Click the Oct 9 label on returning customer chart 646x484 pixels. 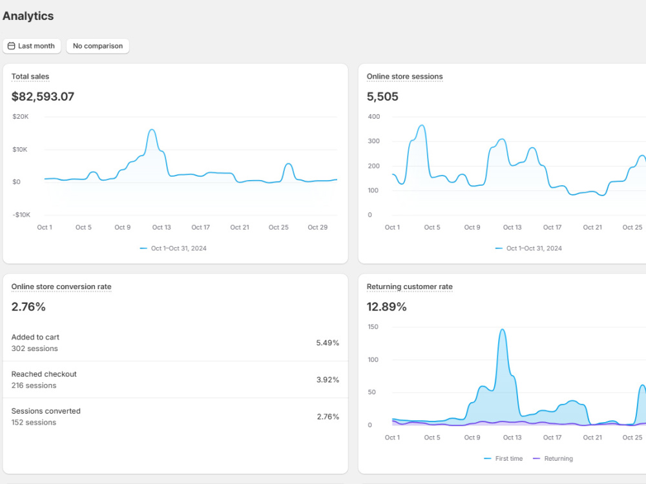tap(472, 438)
